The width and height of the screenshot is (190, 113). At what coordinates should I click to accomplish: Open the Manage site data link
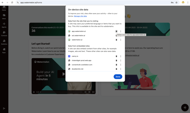pos(80,16)
